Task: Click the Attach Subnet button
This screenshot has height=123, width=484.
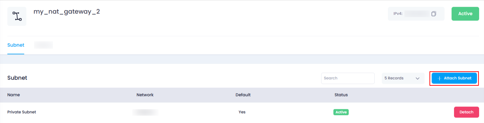Action: (454, 78)
